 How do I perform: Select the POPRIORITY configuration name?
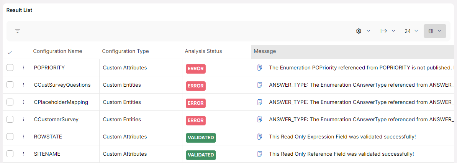tap(49, 68)
